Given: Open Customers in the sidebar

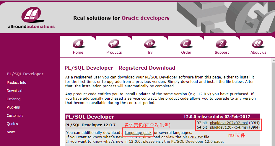Looking at the screenshot, I should (x=15, y=116).
